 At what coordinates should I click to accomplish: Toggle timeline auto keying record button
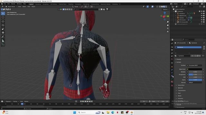(x=76, y=101)
